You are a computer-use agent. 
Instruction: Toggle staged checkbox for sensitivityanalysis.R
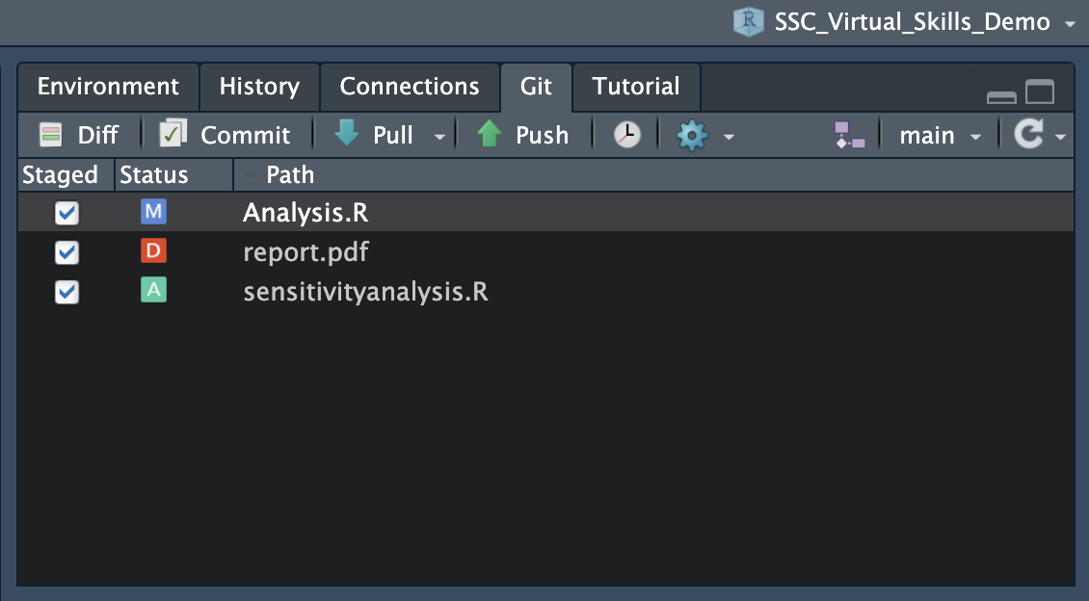[x=66, y=291]
